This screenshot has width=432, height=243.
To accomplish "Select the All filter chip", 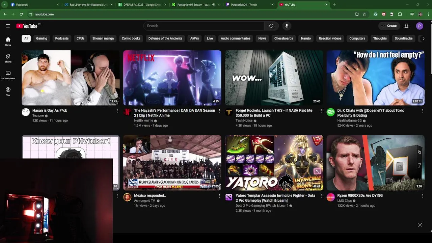I will click(26, 38).
